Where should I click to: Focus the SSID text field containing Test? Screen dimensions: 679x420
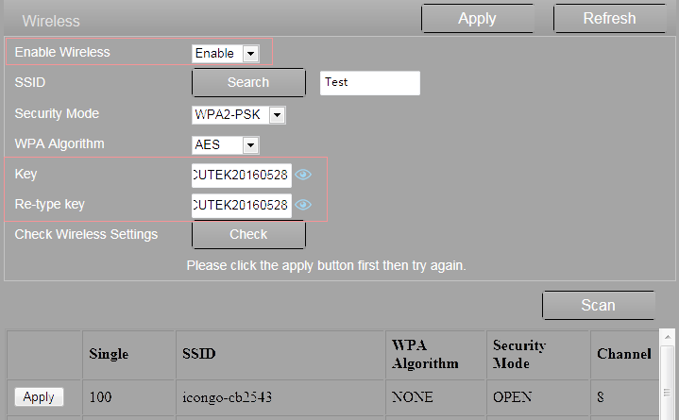pos(370,83)
